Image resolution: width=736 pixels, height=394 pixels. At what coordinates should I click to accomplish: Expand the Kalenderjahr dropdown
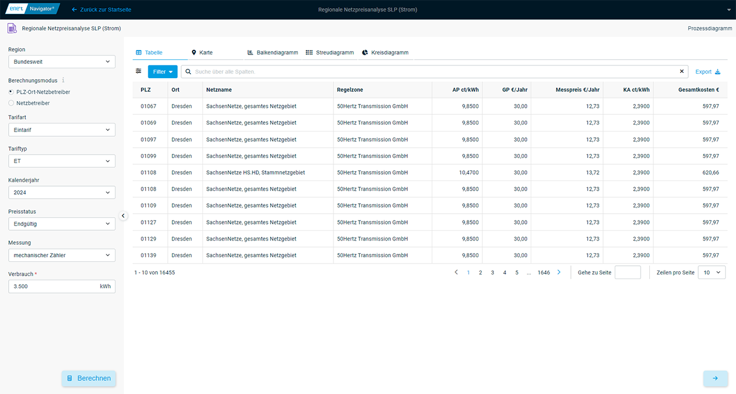(62, 192)
